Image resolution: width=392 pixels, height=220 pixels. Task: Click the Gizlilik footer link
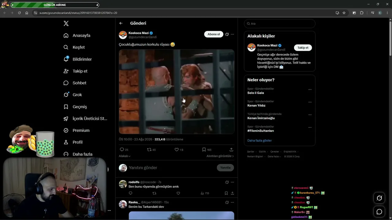(x=262, y=152)
